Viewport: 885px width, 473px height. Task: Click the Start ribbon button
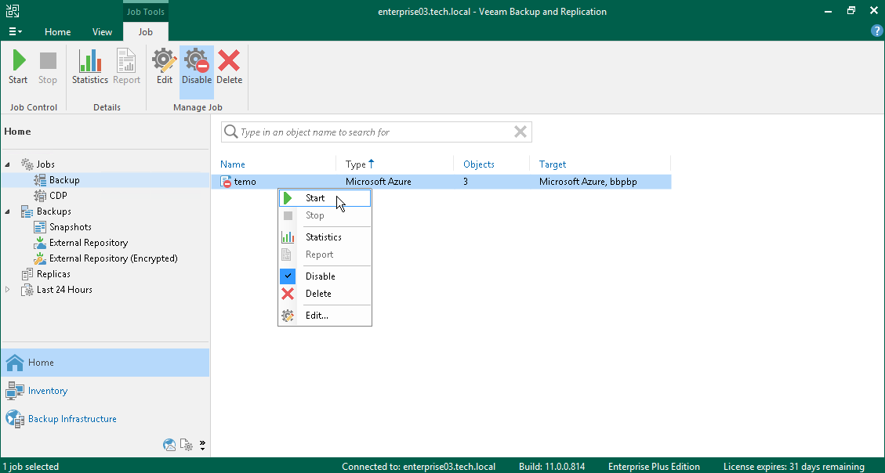pyautogui.click(x=17, y=67)
